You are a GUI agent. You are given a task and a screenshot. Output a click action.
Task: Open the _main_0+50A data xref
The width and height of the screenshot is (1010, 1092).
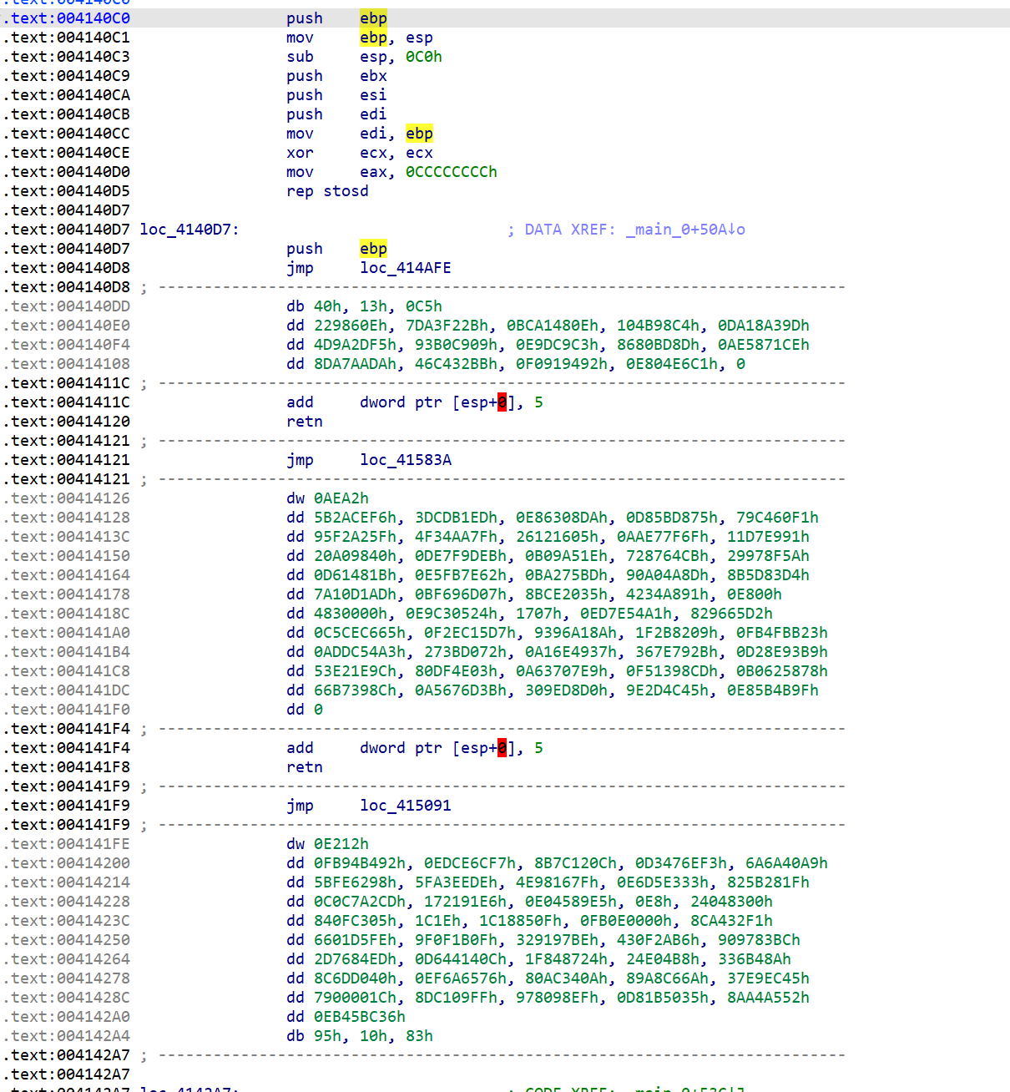(x=684, y=230)
